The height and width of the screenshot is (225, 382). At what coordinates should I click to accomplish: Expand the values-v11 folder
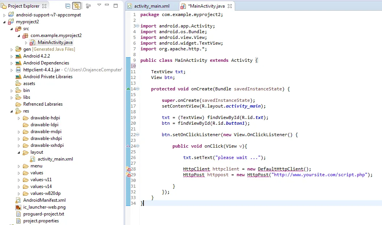(x=19, y=180)
